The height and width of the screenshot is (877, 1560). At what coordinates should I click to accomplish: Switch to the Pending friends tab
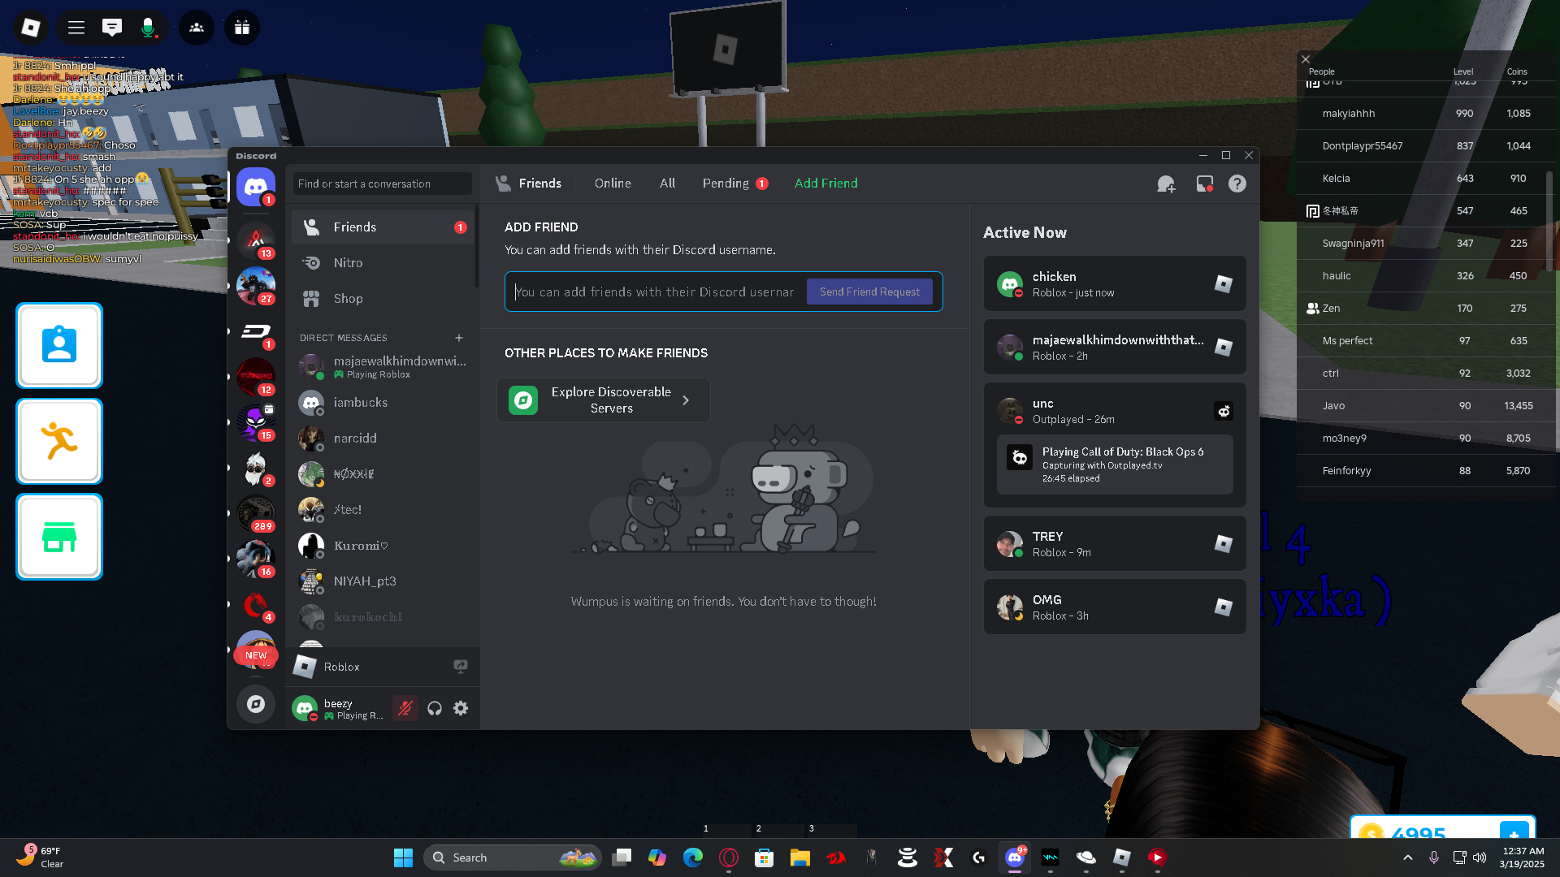coord(735,184)
